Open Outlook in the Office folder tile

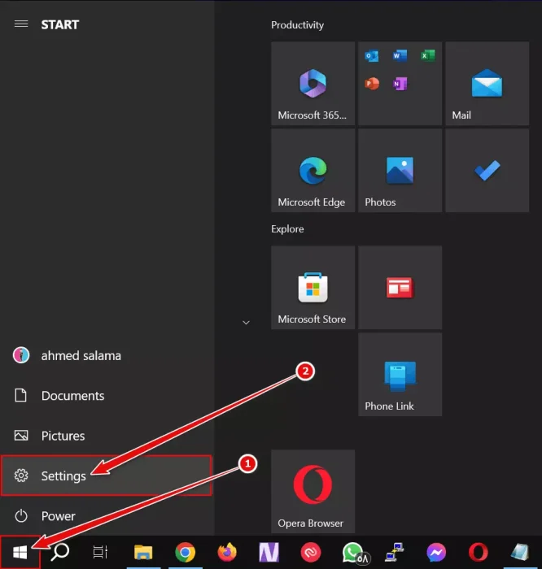(x=372, y=56)
